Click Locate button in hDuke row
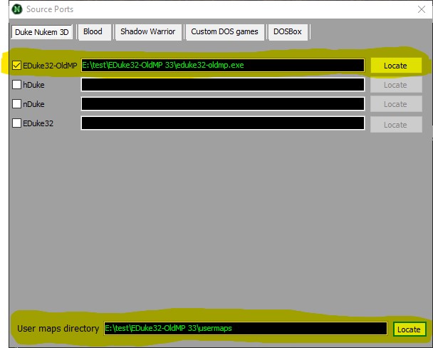 pos(396,85)
